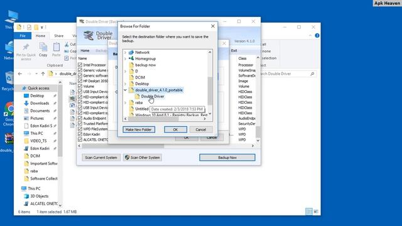Click the Network icon in folder tree

point(131,52)
